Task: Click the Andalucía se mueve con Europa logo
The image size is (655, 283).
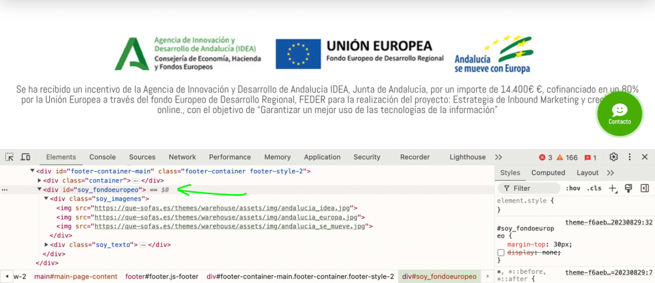Action: click(x=493, y=54)
